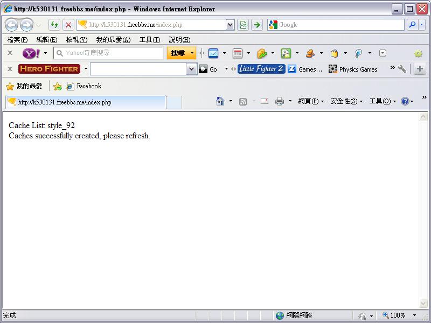Select the k530131.freebbs.me tab
Image resolution: width=431 pixels, height=323 pixels.
point(85,102)
